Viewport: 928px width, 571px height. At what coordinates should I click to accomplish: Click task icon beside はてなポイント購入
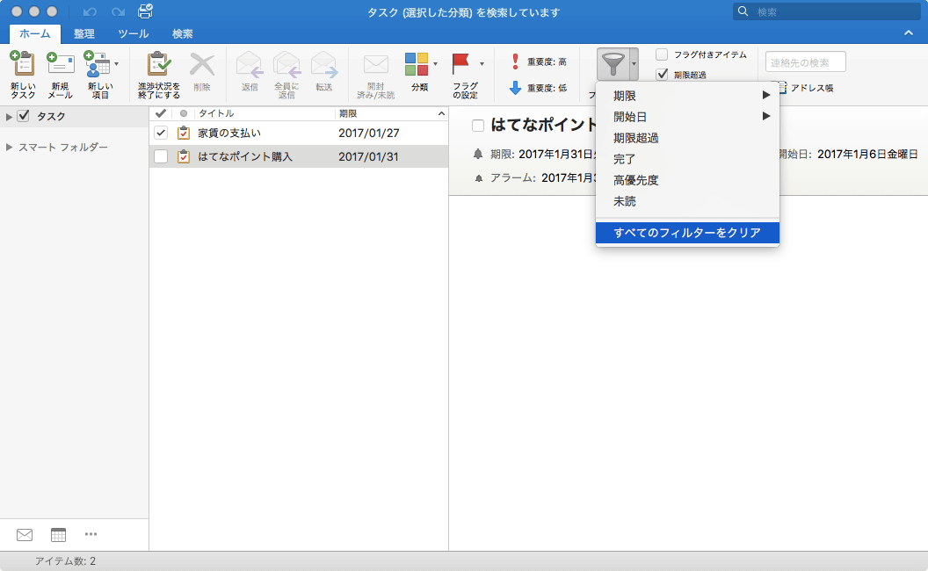184,156
